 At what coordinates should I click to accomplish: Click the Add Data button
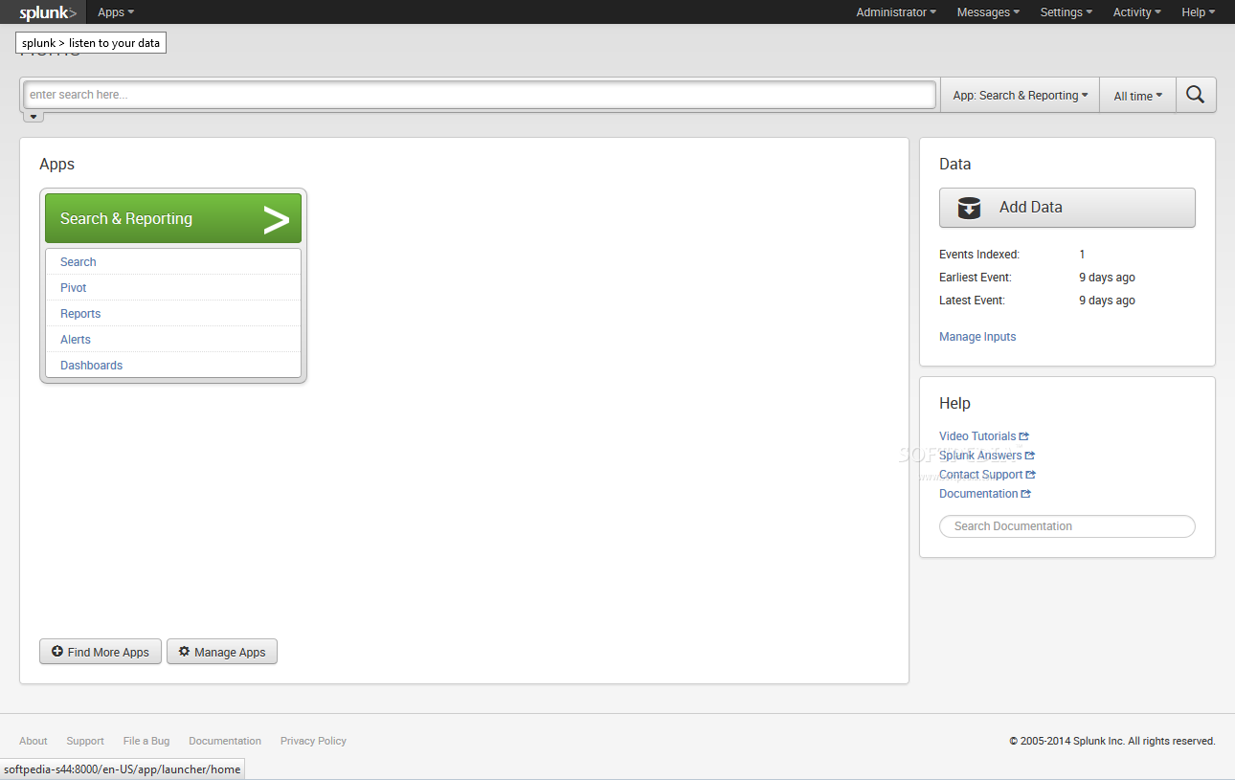pos(1067,208)
